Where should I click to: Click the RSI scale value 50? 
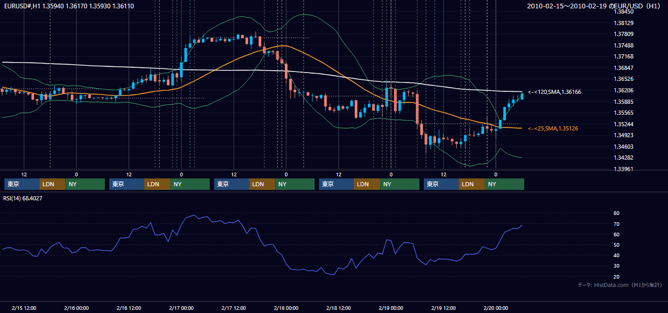616,245
